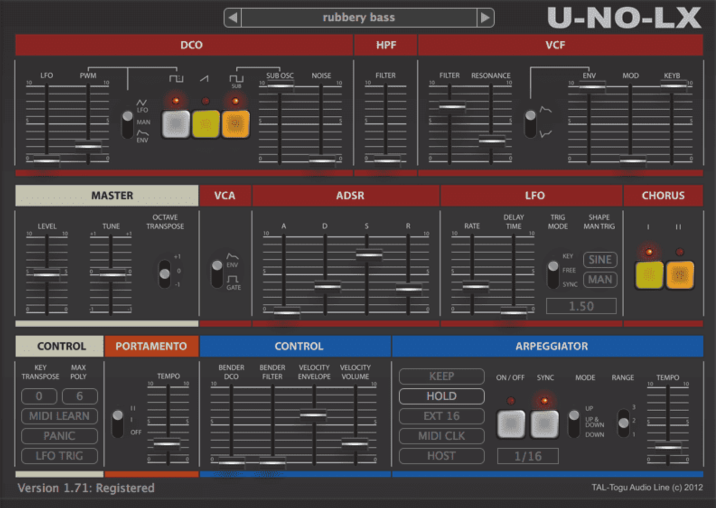Flip the LFO trig mode switch
Screen dimensions: 716x508
(553, 274)
